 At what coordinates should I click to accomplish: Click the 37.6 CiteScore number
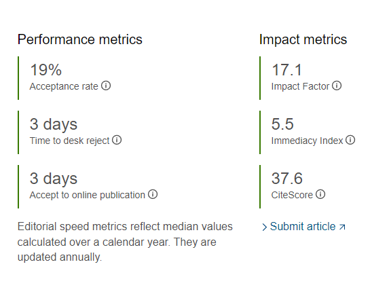(x=287, y=179)
